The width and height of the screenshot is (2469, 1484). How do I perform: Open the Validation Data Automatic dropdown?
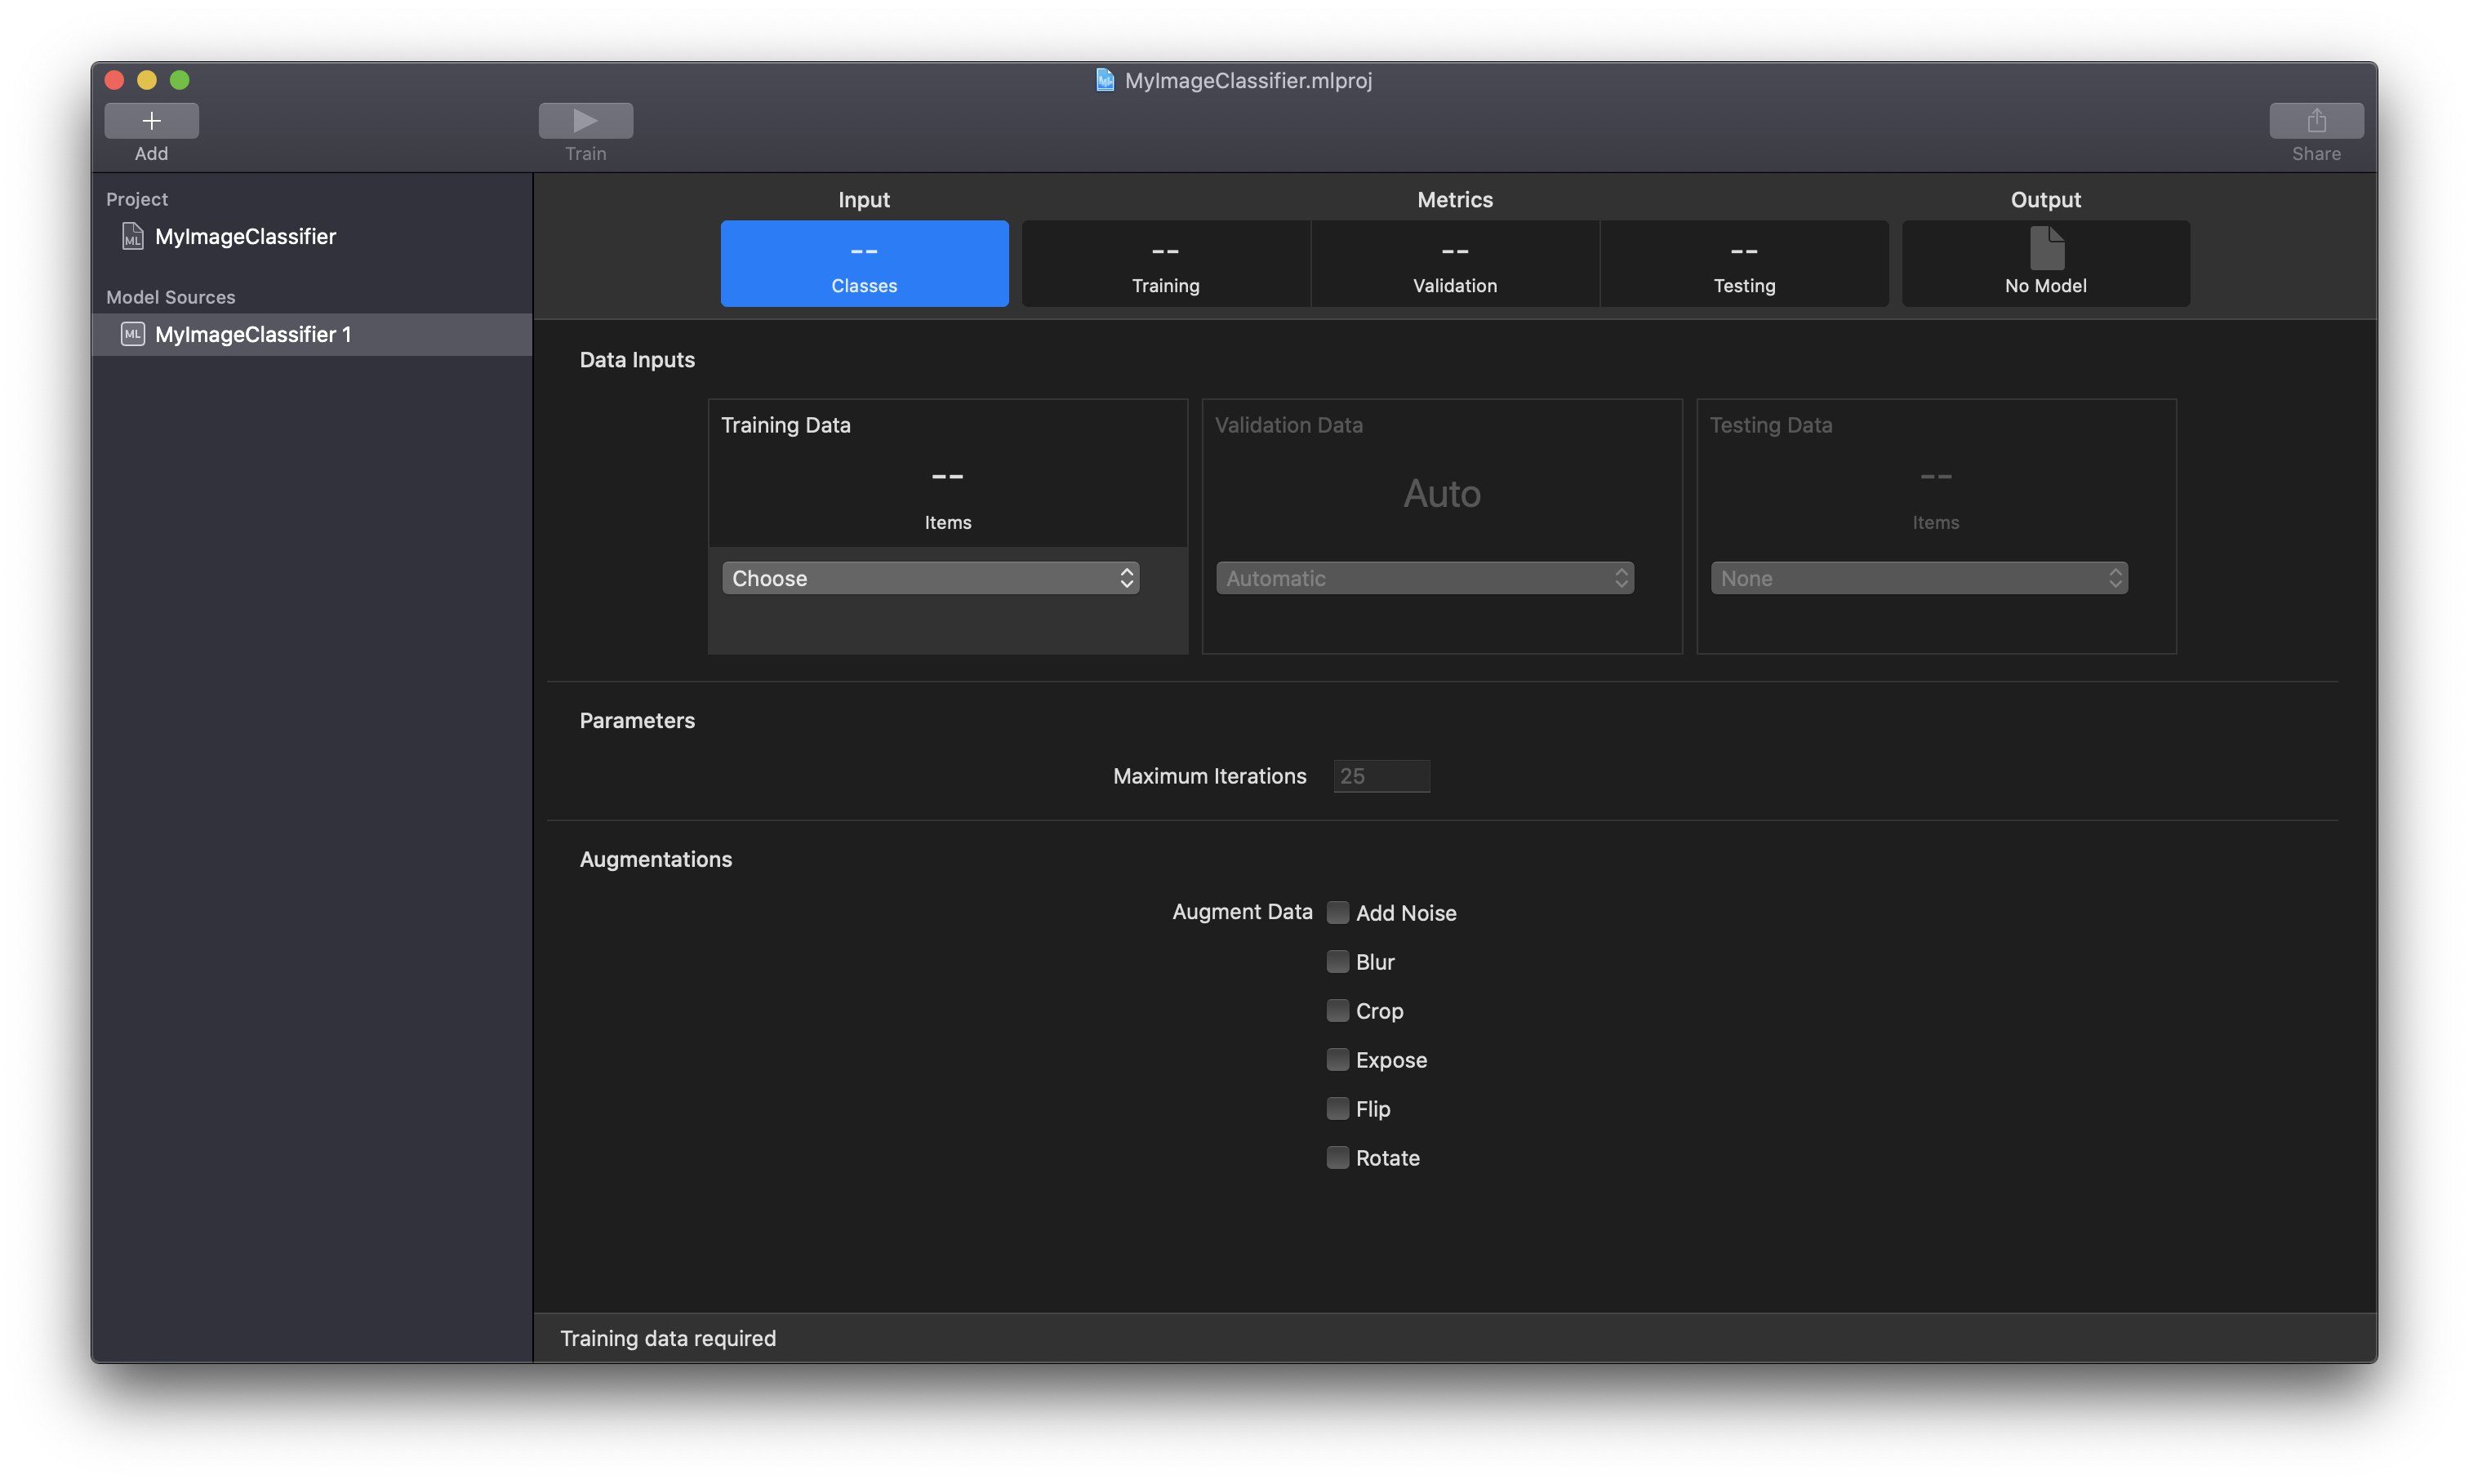[x=1424, y=578]
